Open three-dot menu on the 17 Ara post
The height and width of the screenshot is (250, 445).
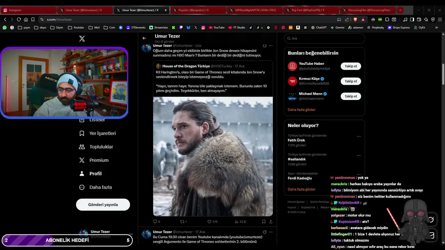pyautogui.click(x=271, y=232)
